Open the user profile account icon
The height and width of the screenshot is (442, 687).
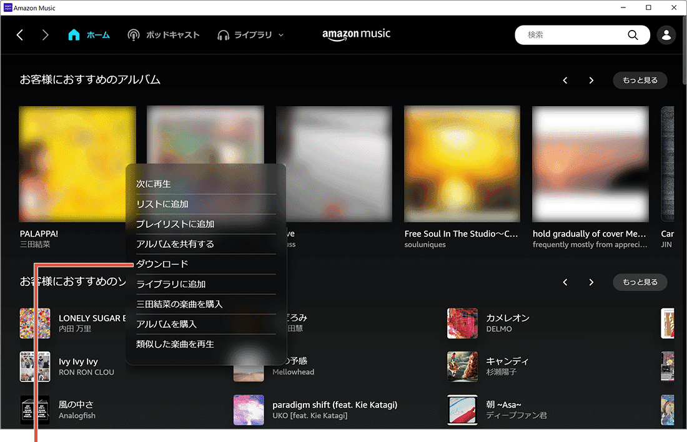click(666, 35)
